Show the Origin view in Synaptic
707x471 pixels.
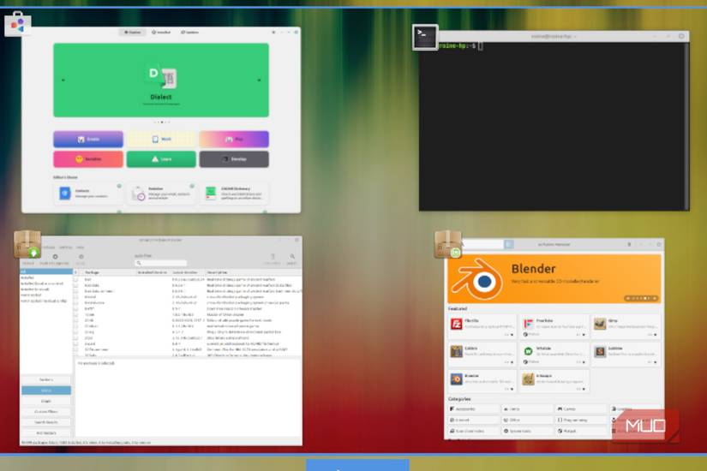pos(46,401)
